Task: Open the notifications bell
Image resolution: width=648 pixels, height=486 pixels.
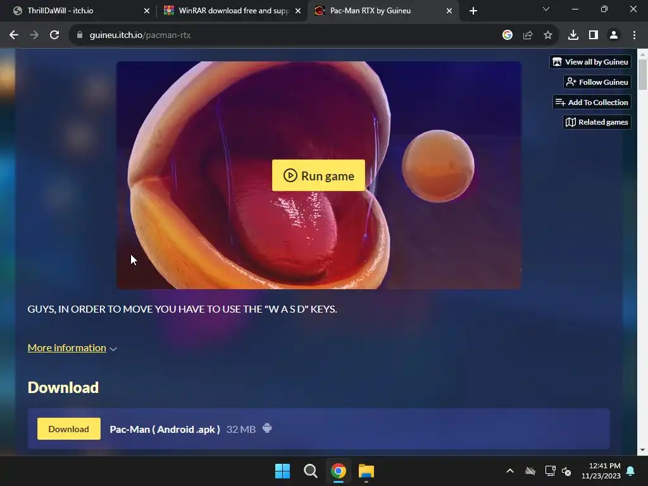Action: (x=631, y=471)
